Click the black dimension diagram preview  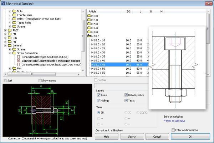pyautogui.click(x=47, y=110)
